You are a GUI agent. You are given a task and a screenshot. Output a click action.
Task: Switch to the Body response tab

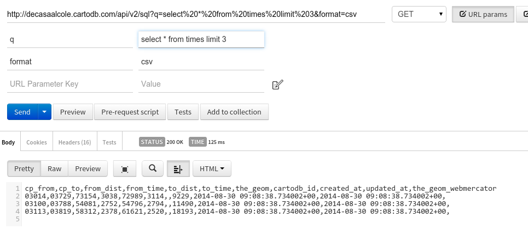click(x=8, y=142)
